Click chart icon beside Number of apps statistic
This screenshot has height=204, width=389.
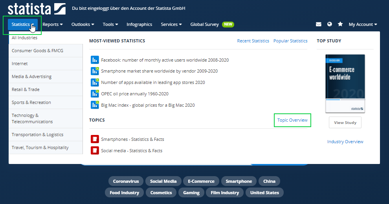[95, 82]
